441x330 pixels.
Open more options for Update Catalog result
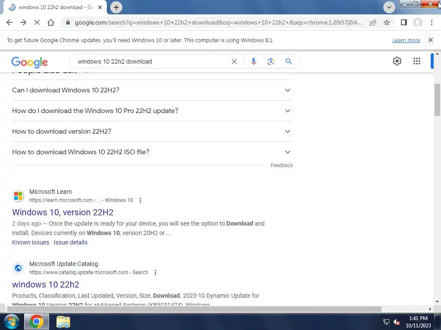point(155,272)
